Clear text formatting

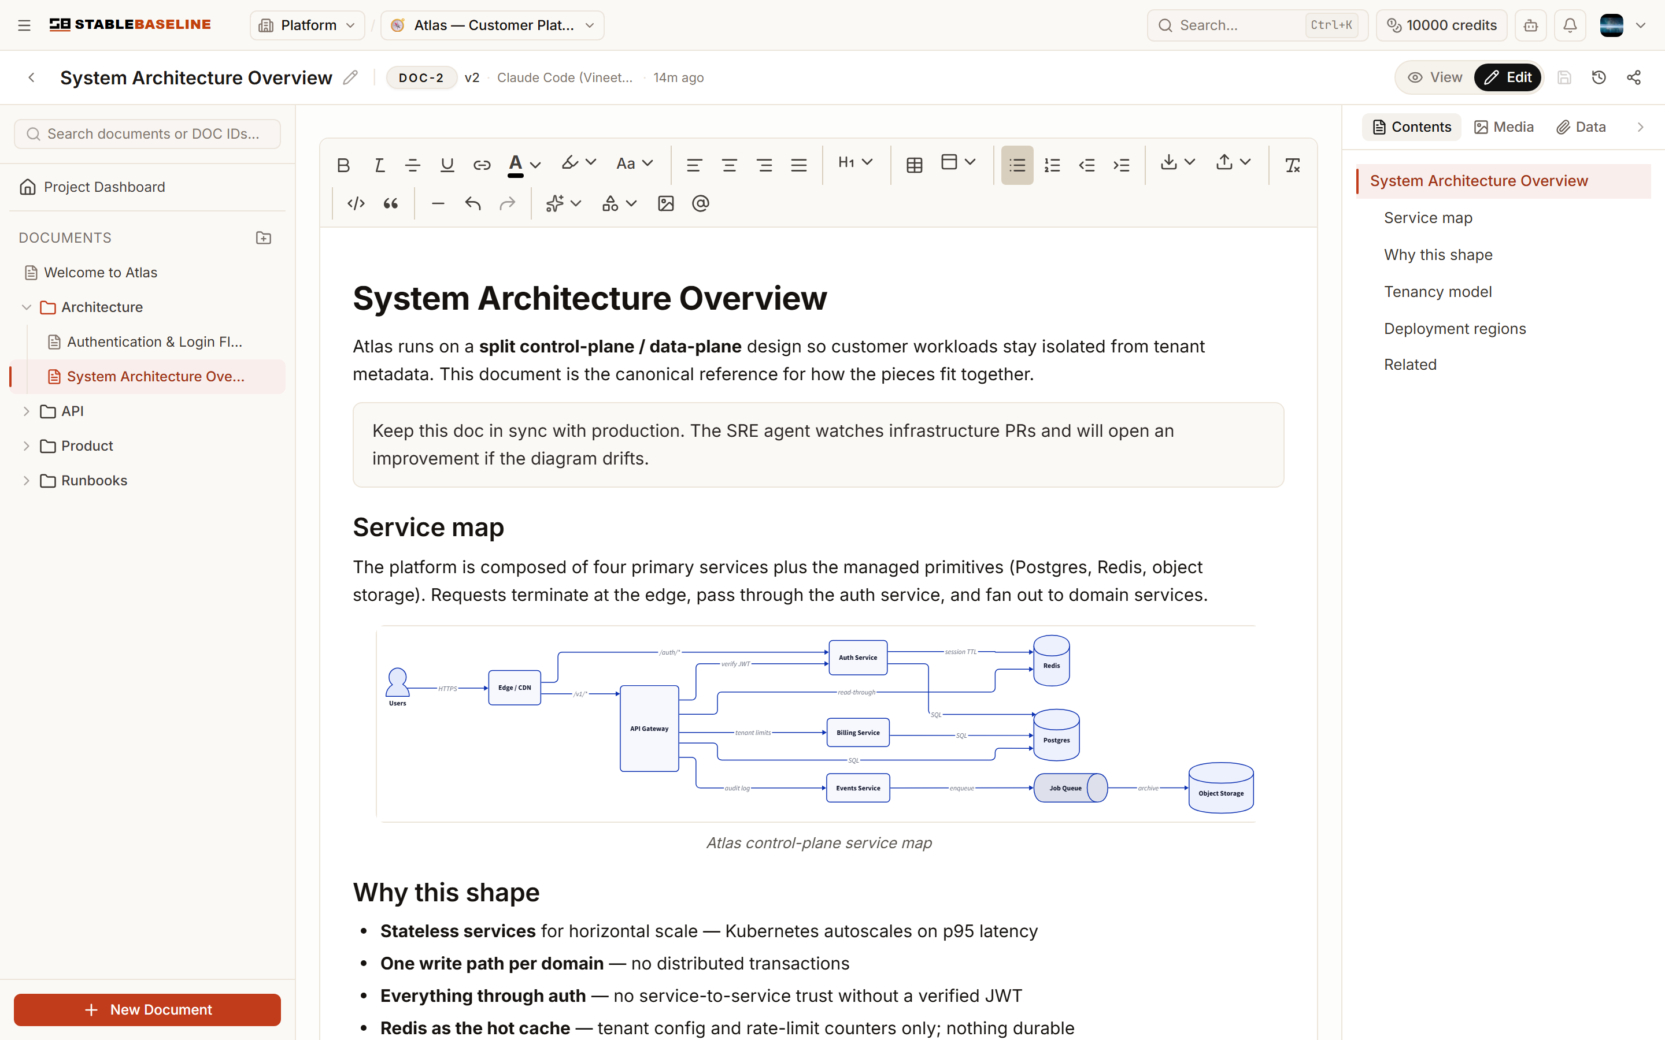pyautogui.click(x=1292, y=165)
